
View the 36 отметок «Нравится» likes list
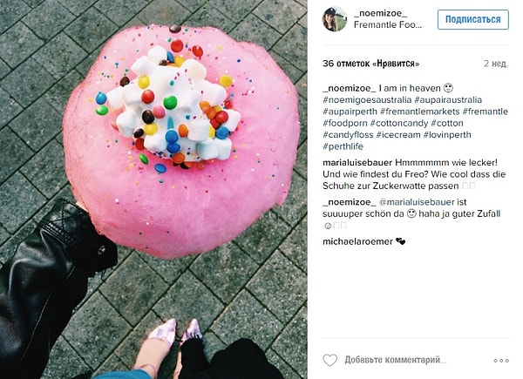(371, 64)
